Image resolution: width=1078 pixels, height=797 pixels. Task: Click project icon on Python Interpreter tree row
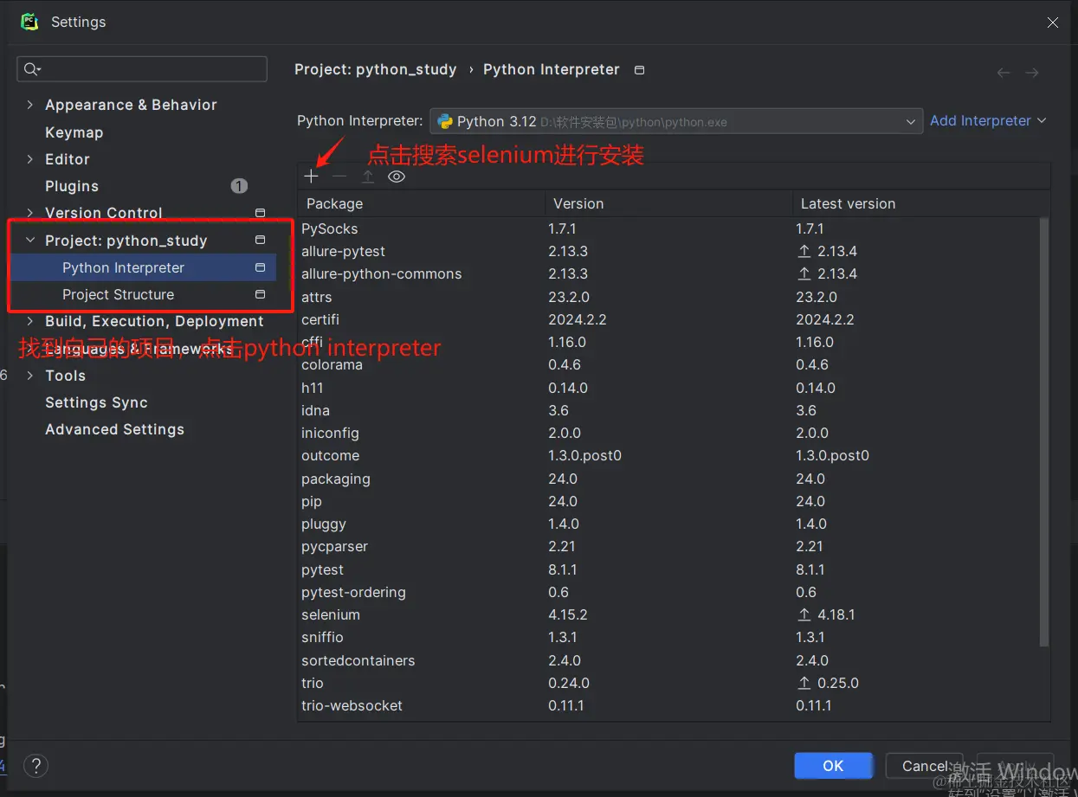tap(260, 267)
